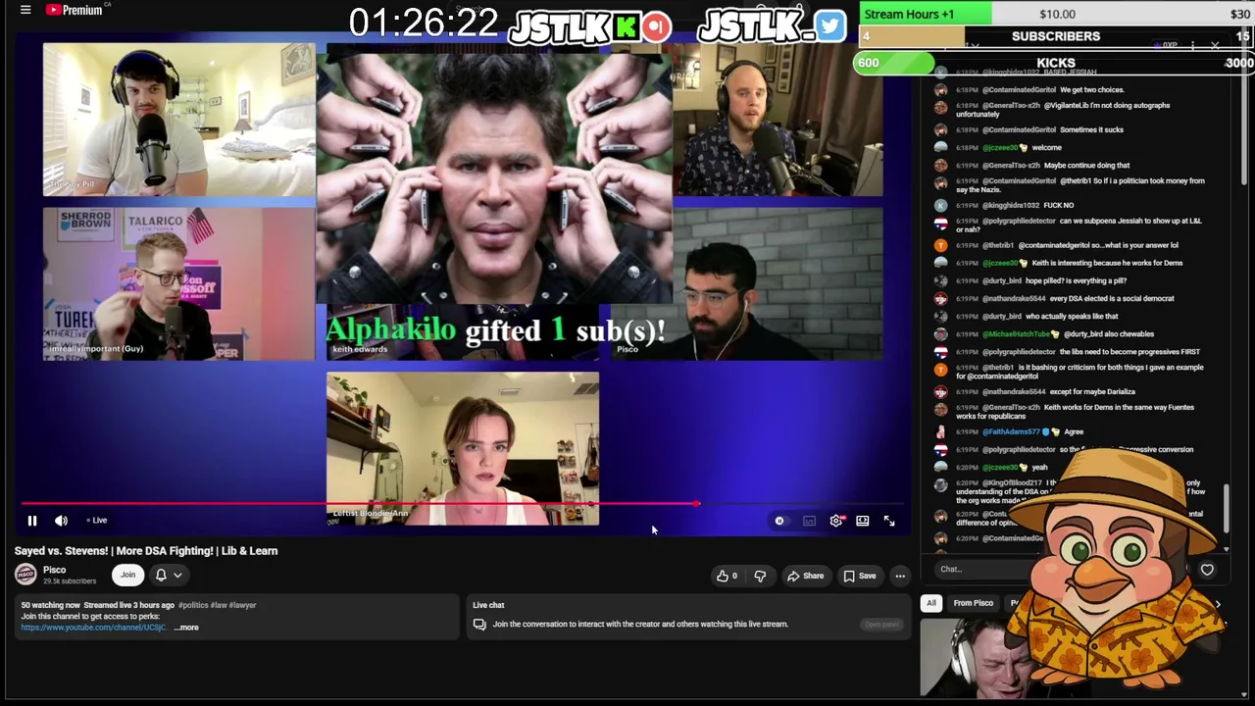Send a heart reaction in chat
Screen dimensions: 1255x706
pos(1207,570)
